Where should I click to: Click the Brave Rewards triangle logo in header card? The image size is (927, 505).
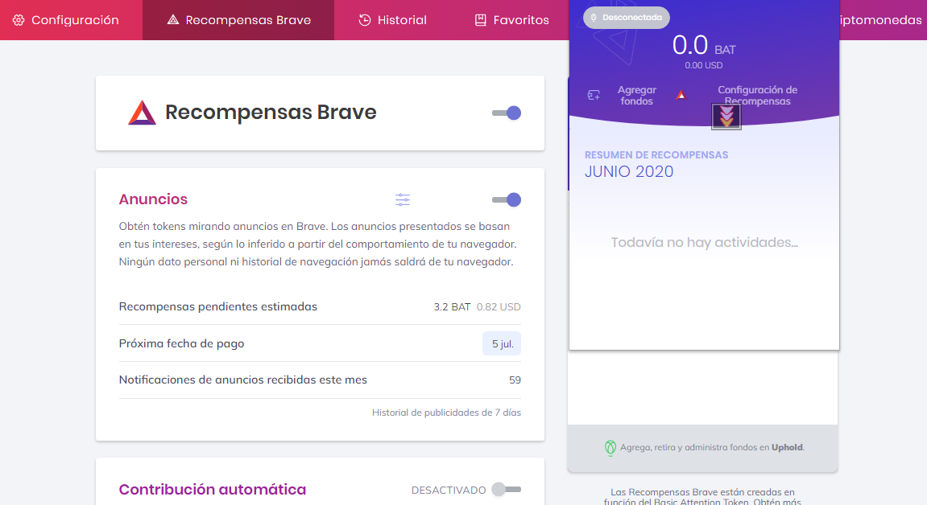coord(142,113)
